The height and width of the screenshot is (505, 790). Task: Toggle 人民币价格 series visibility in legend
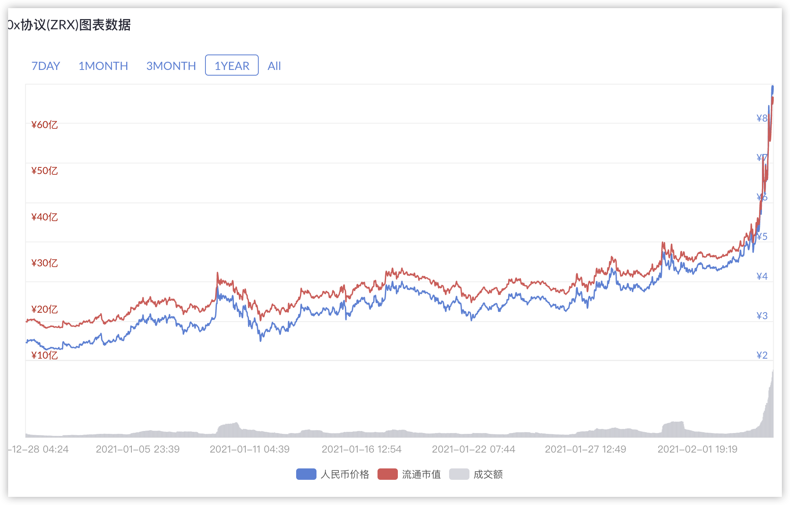[345, 474]
